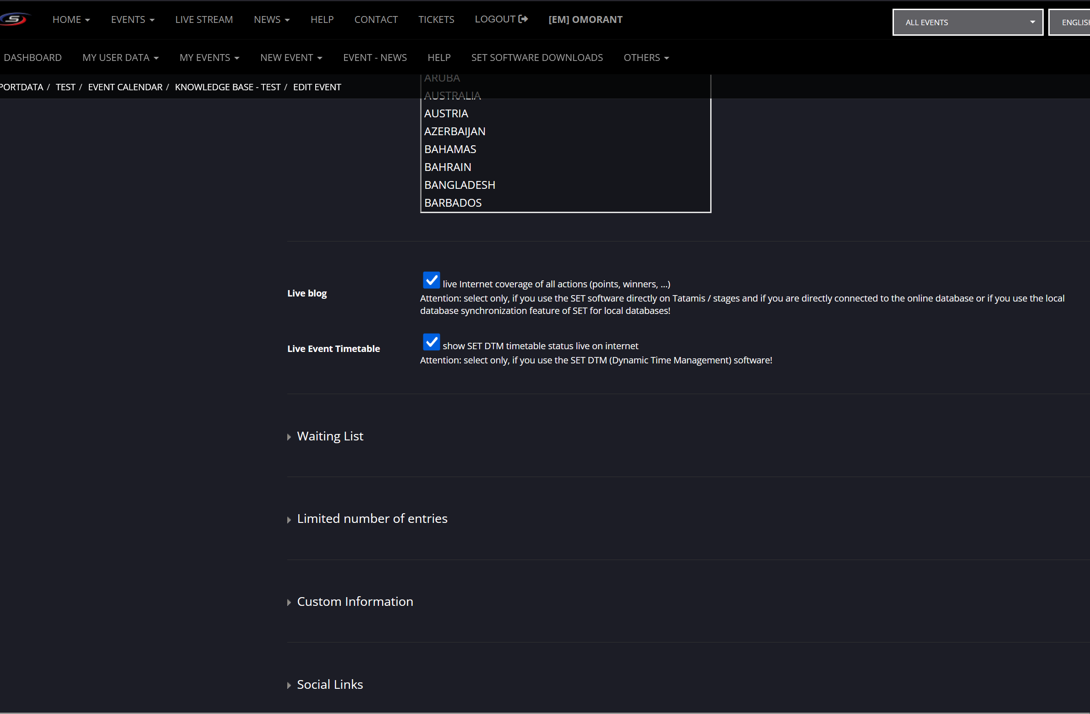The width and height of the screenshot is (1090, 714).
Task: Select BANGLADESH in the country list
Action: [459, 185]
